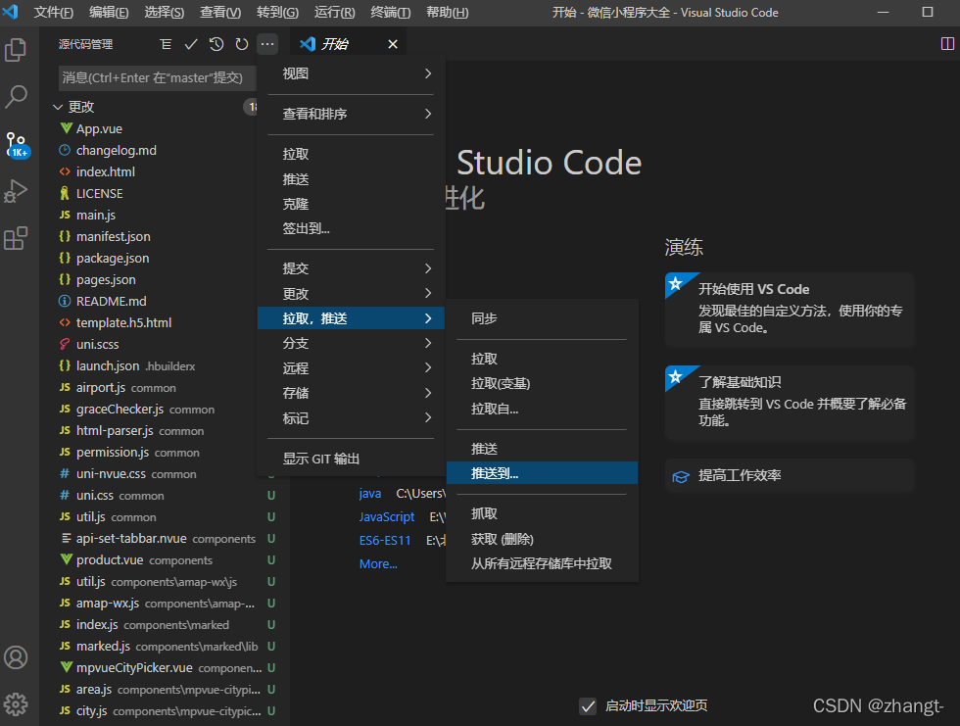Click the split editor icon
Image resolution: width=960 pixels, height=726 pixels.
pos(947,43)
